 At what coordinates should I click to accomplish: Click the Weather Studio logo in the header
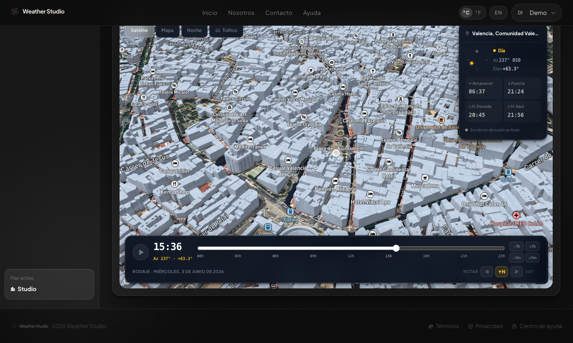pos(37,12)
